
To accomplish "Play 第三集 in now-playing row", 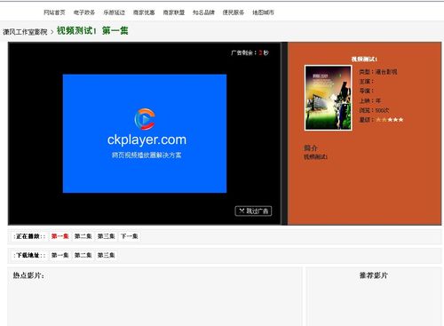I will [106, 236].
